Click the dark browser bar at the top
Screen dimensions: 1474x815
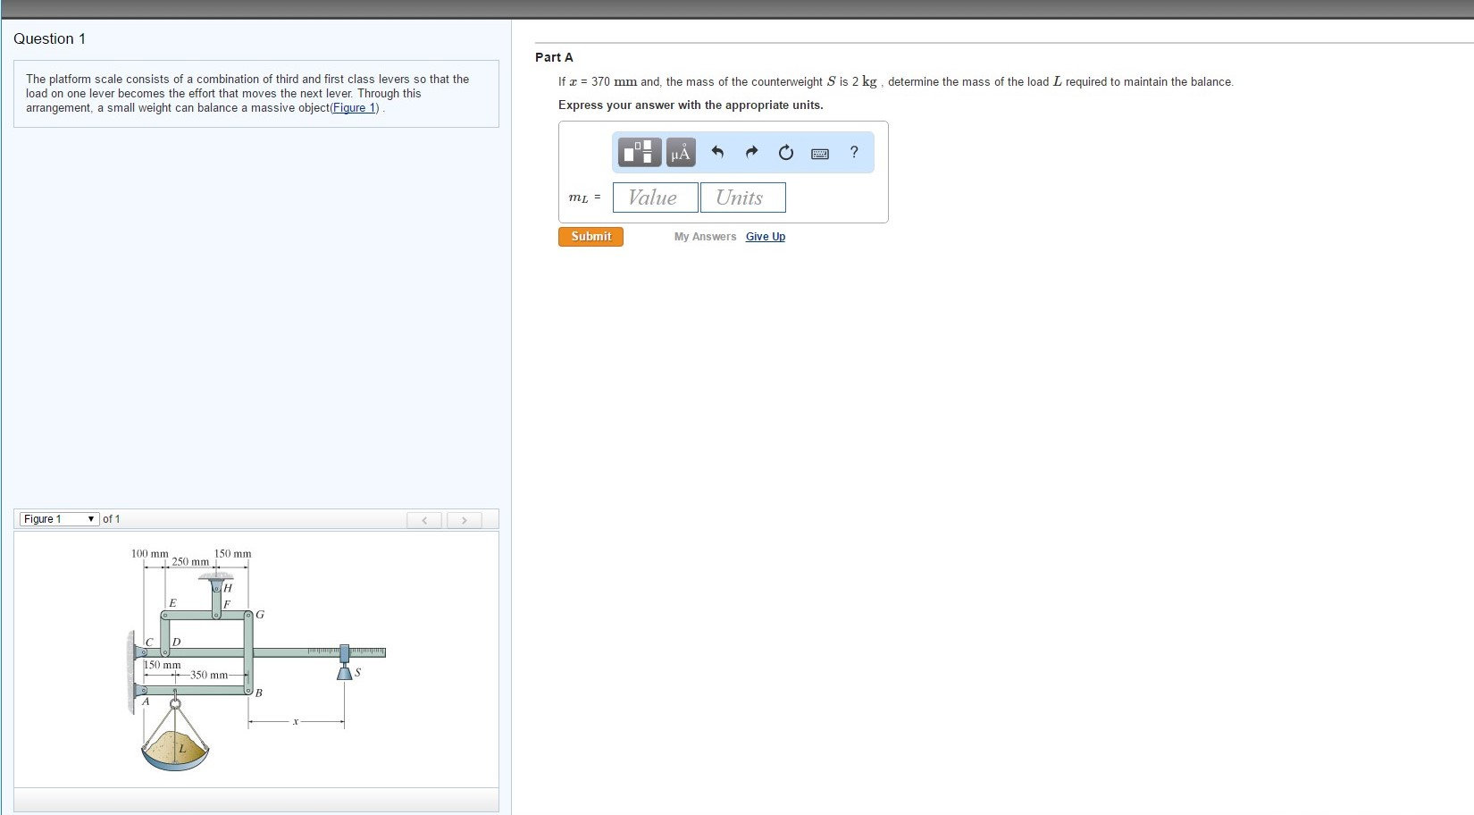737,7
